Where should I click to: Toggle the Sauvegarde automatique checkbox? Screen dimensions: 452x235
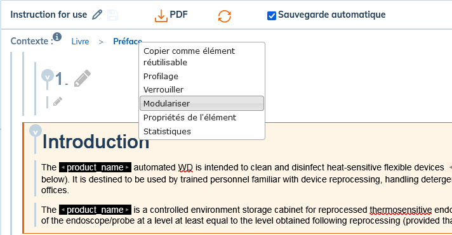click(272, 16)
